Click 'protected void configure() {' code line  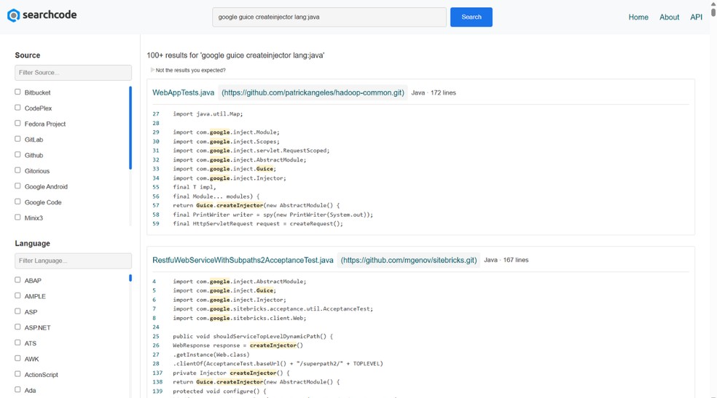(219, 391)
